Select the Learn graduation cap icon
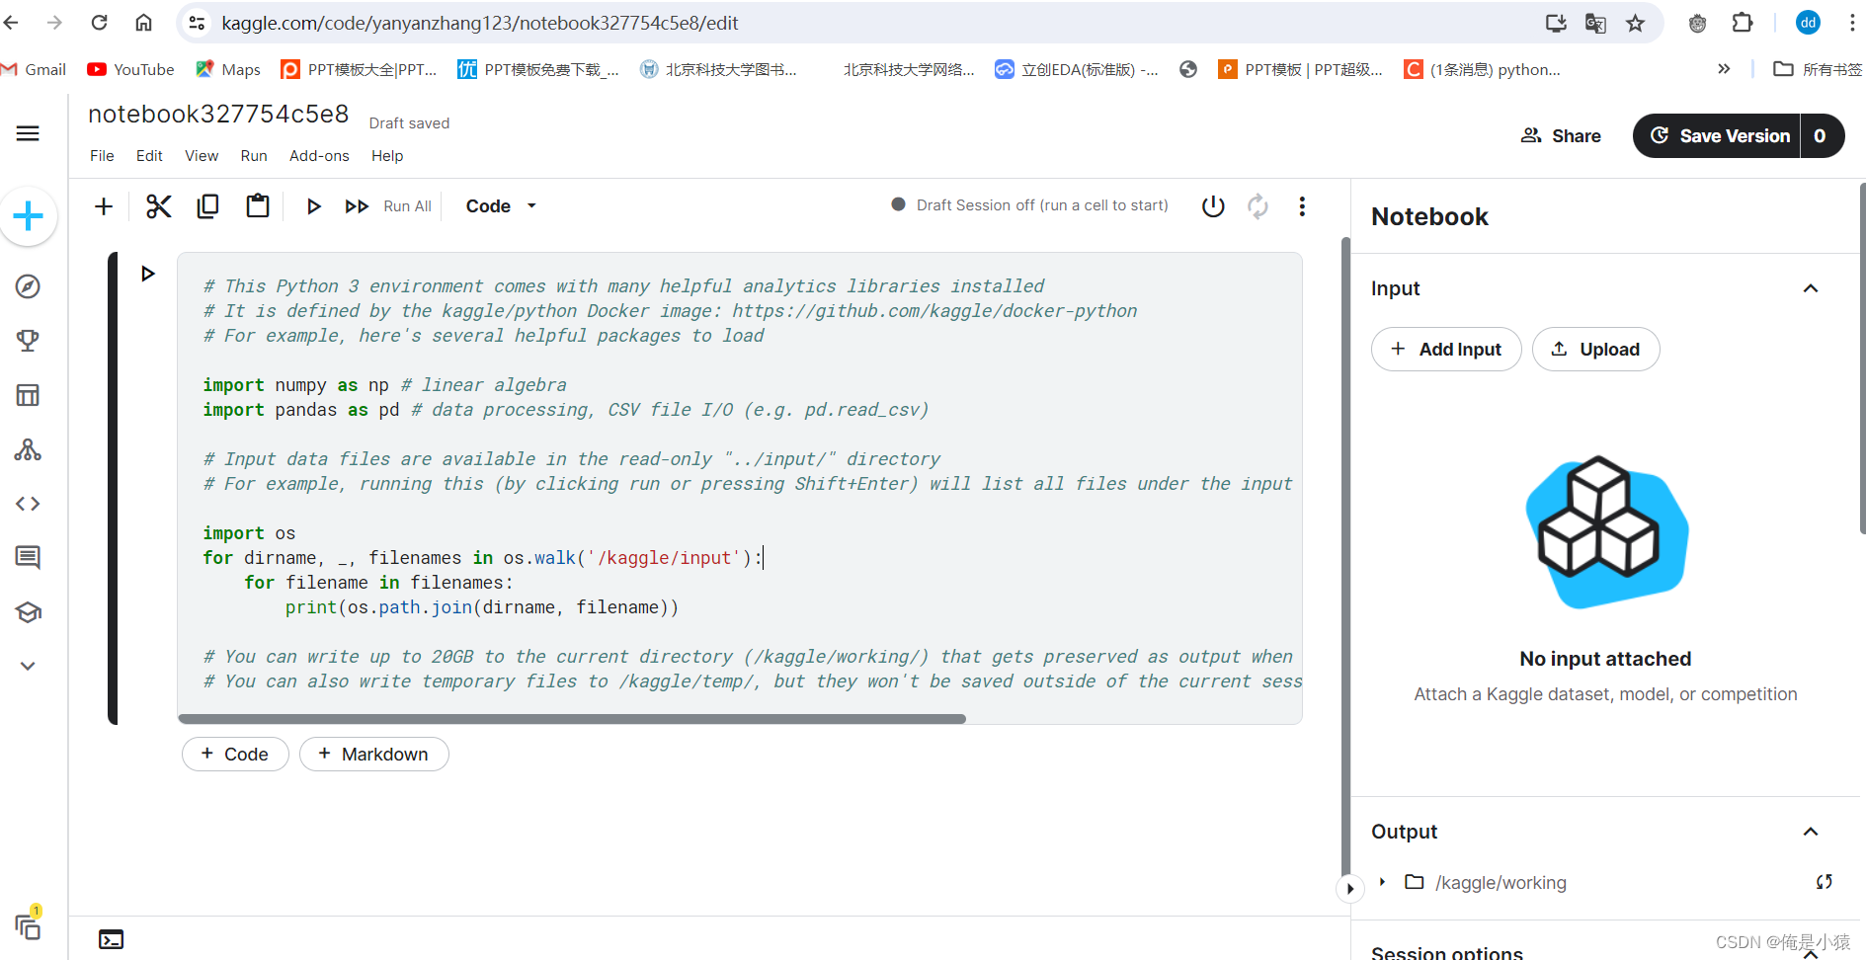1866x960 pixels. (28, 611)
